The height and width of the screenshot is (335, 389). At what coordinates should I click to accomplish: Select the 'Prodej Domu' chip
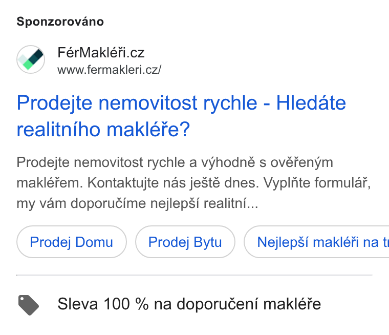pos(72,242)
